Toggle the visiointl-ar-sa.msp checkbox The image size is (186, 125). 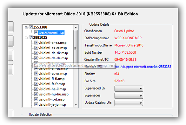pyautogui.click(x=36, y=43)
